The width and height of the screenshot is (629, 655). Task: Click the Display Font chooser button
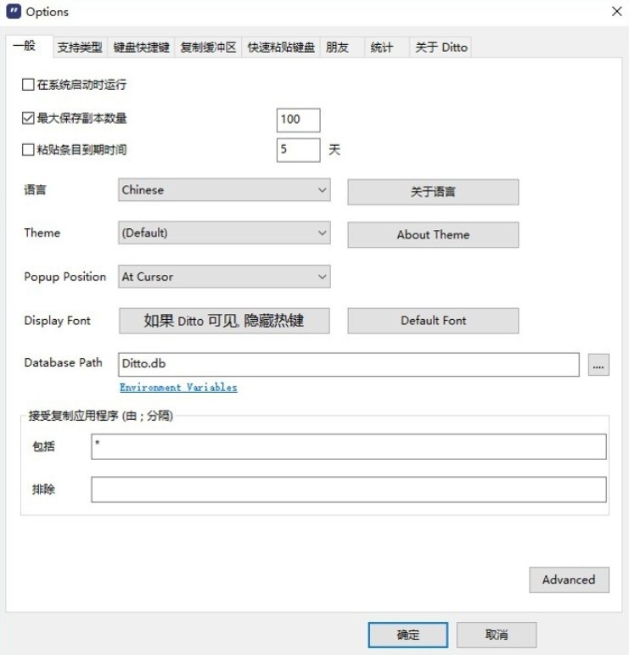(224, 321)
